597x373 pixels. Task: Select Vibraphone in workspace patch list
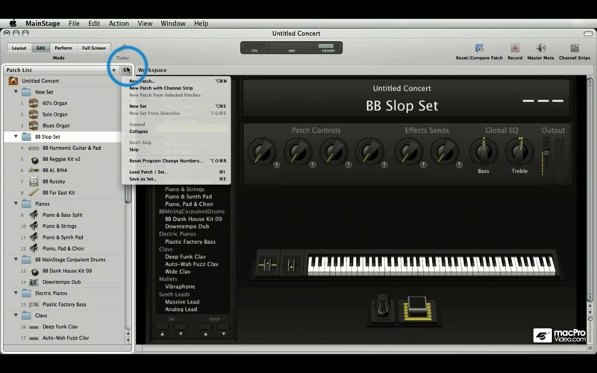tap(180, 286)
